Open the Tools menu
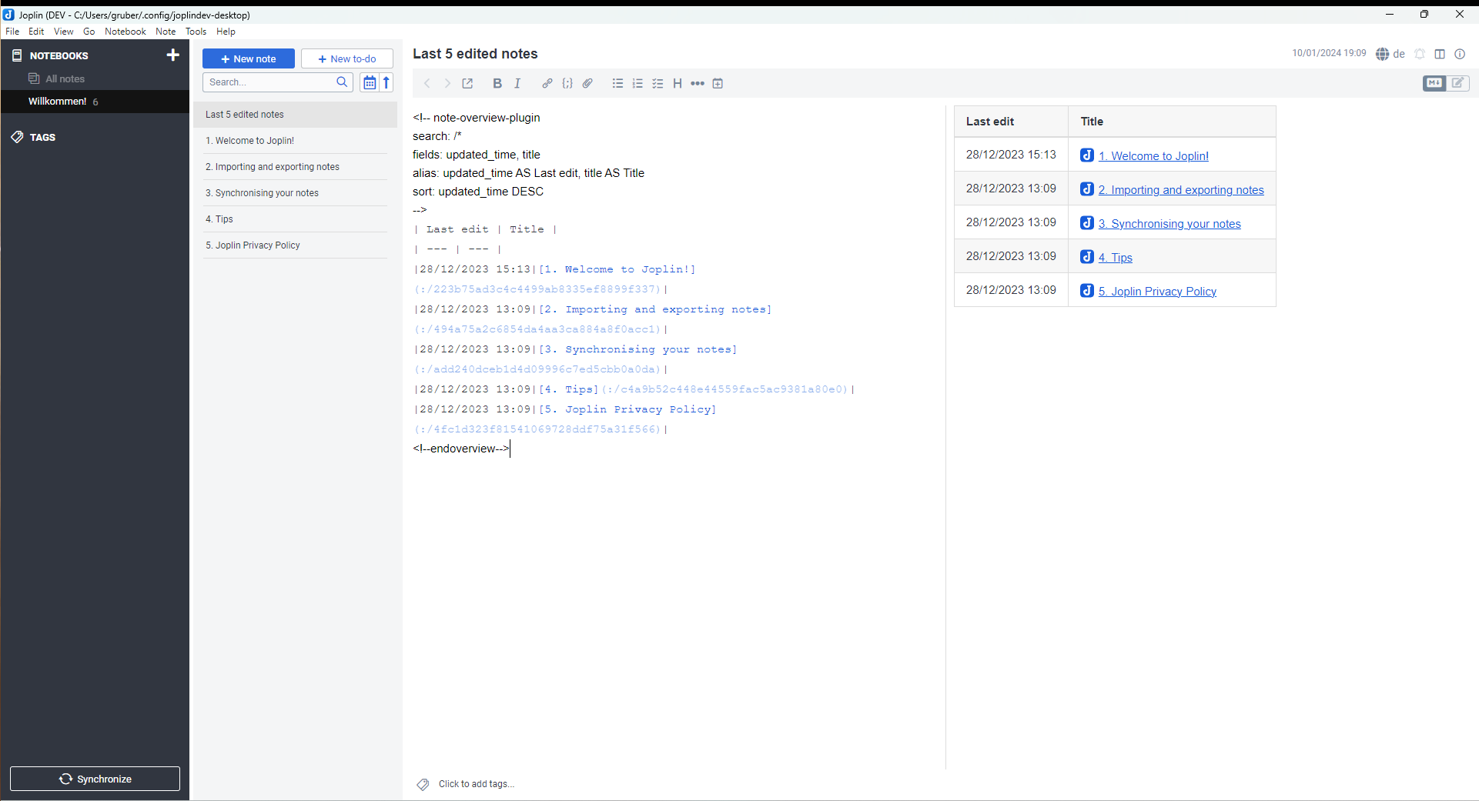1479x801 pixels. pos(196,32)
